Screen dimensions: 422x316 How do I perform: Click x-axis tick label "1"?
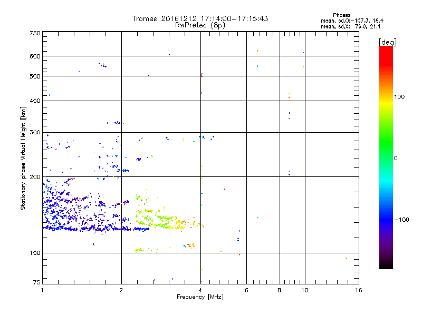tap(42, 290)
